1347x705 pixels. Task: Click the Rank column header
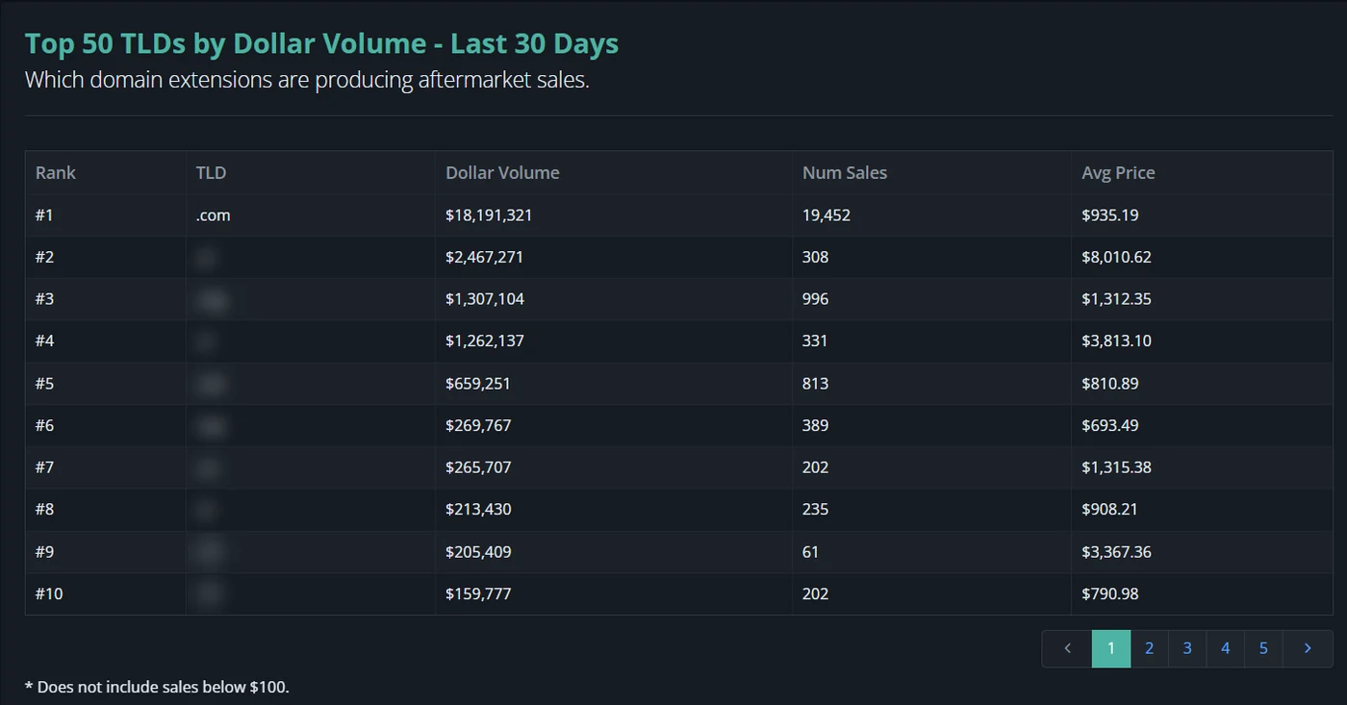coord(106,173)
